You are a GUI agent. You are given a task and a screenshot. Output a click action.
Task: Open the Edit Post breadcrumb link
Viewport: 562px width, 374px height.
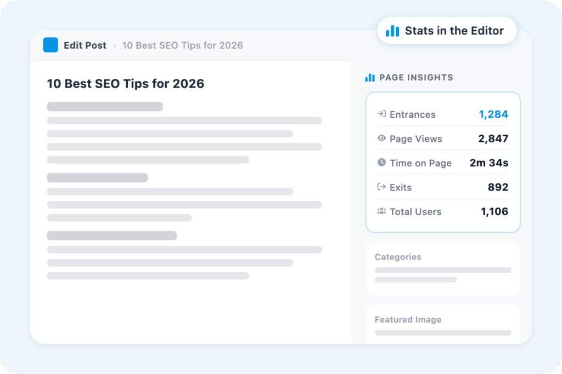click(x=85, y=45)
